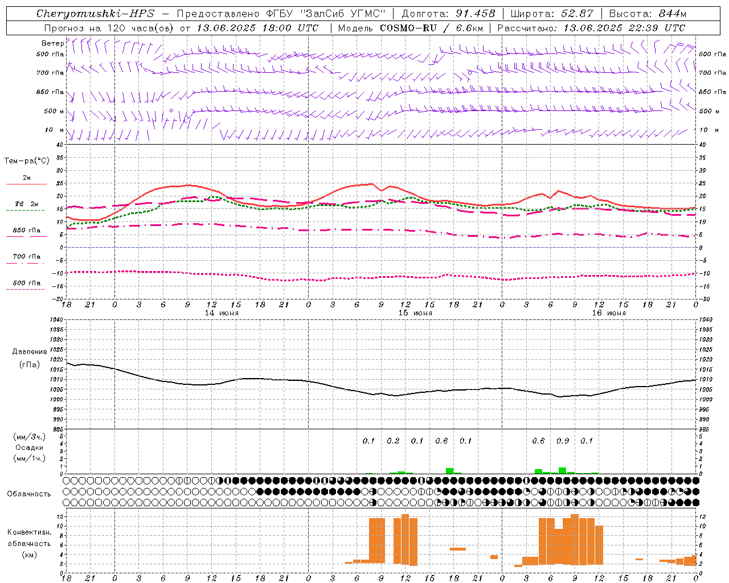
Task: Click the Осадки panel label
Action: tap(30, 447)
